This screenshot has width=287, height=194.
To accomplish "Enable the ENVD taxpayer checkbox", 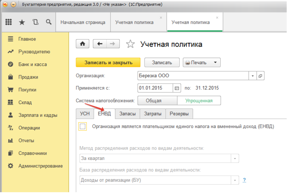I will [x=83, y=126].
